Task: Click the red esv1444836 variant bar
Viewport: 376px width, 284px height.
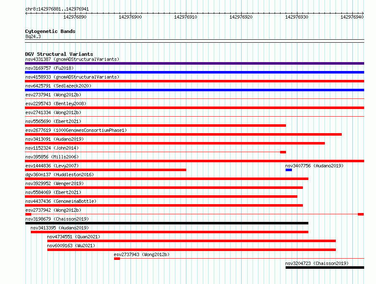Action: [106, 170]
